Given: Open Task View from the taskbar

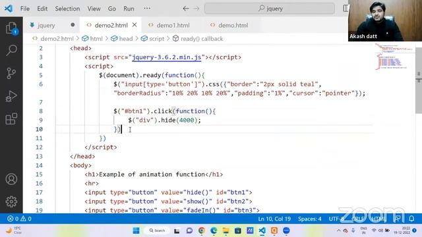Looking at the screenshot, I should pyautogui.click(x=177, y=230).
